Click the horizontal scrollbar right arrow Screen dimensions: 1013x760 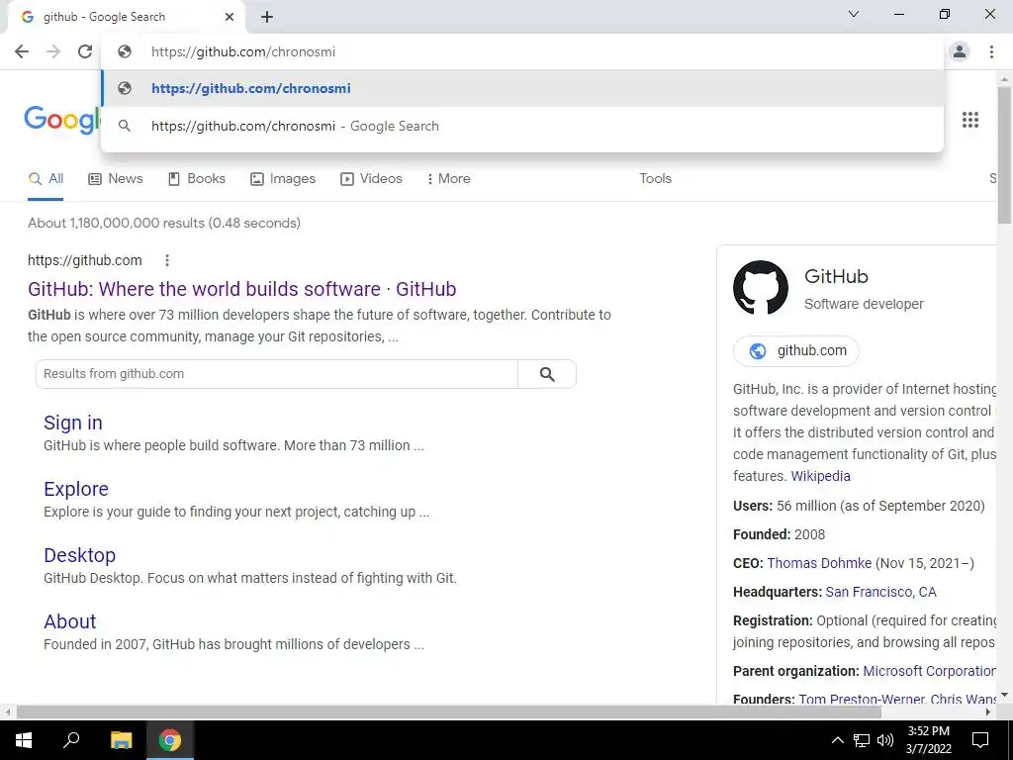pos(988,712)
